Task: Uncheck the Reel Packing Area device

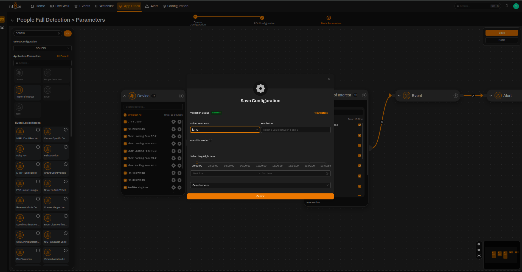Action: click(x=125, y=187)
